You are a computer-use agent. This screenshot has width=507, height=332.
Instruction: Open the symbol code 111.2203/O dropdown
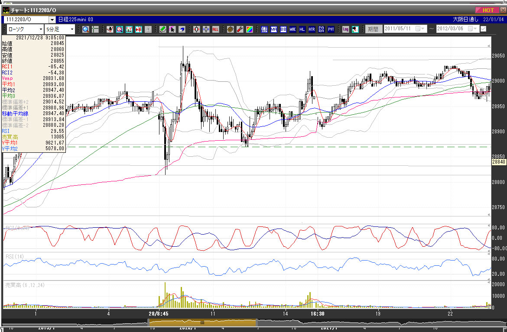(52, 20)
